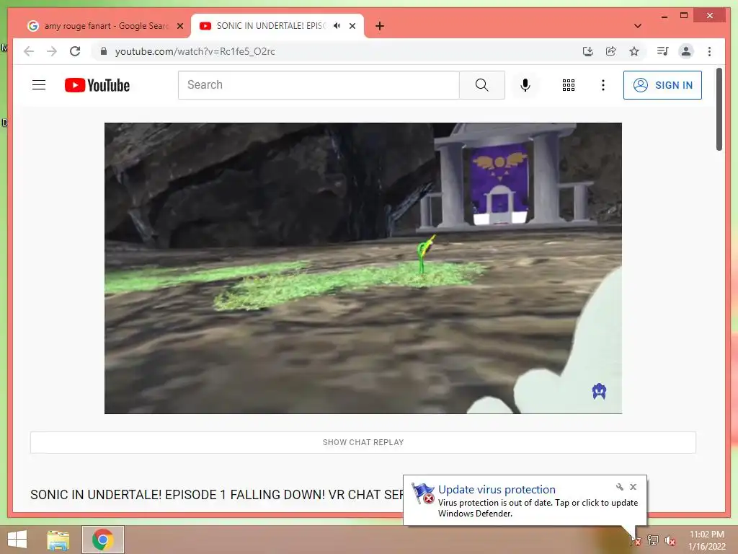
Task: Click the address bar URL
Action: pyautogui.click(x=195, y=51)
